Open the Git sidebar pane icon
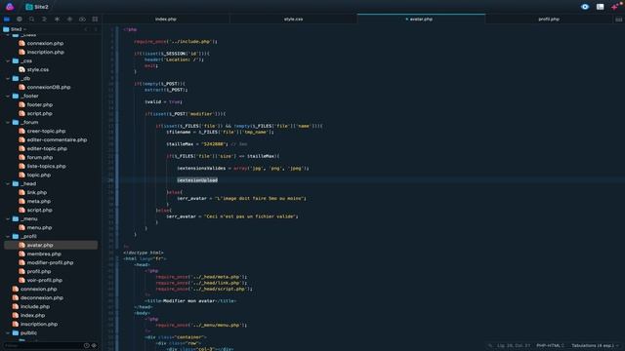 [x=69, y=19]
